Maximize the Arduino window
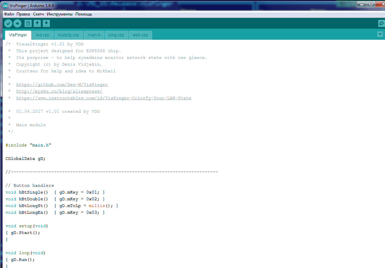 [371, 4]
